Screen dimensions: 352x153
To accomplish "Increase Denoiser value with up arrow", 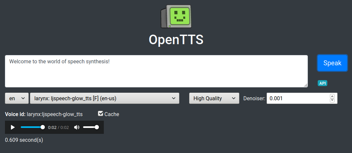I will pos(332,96).
